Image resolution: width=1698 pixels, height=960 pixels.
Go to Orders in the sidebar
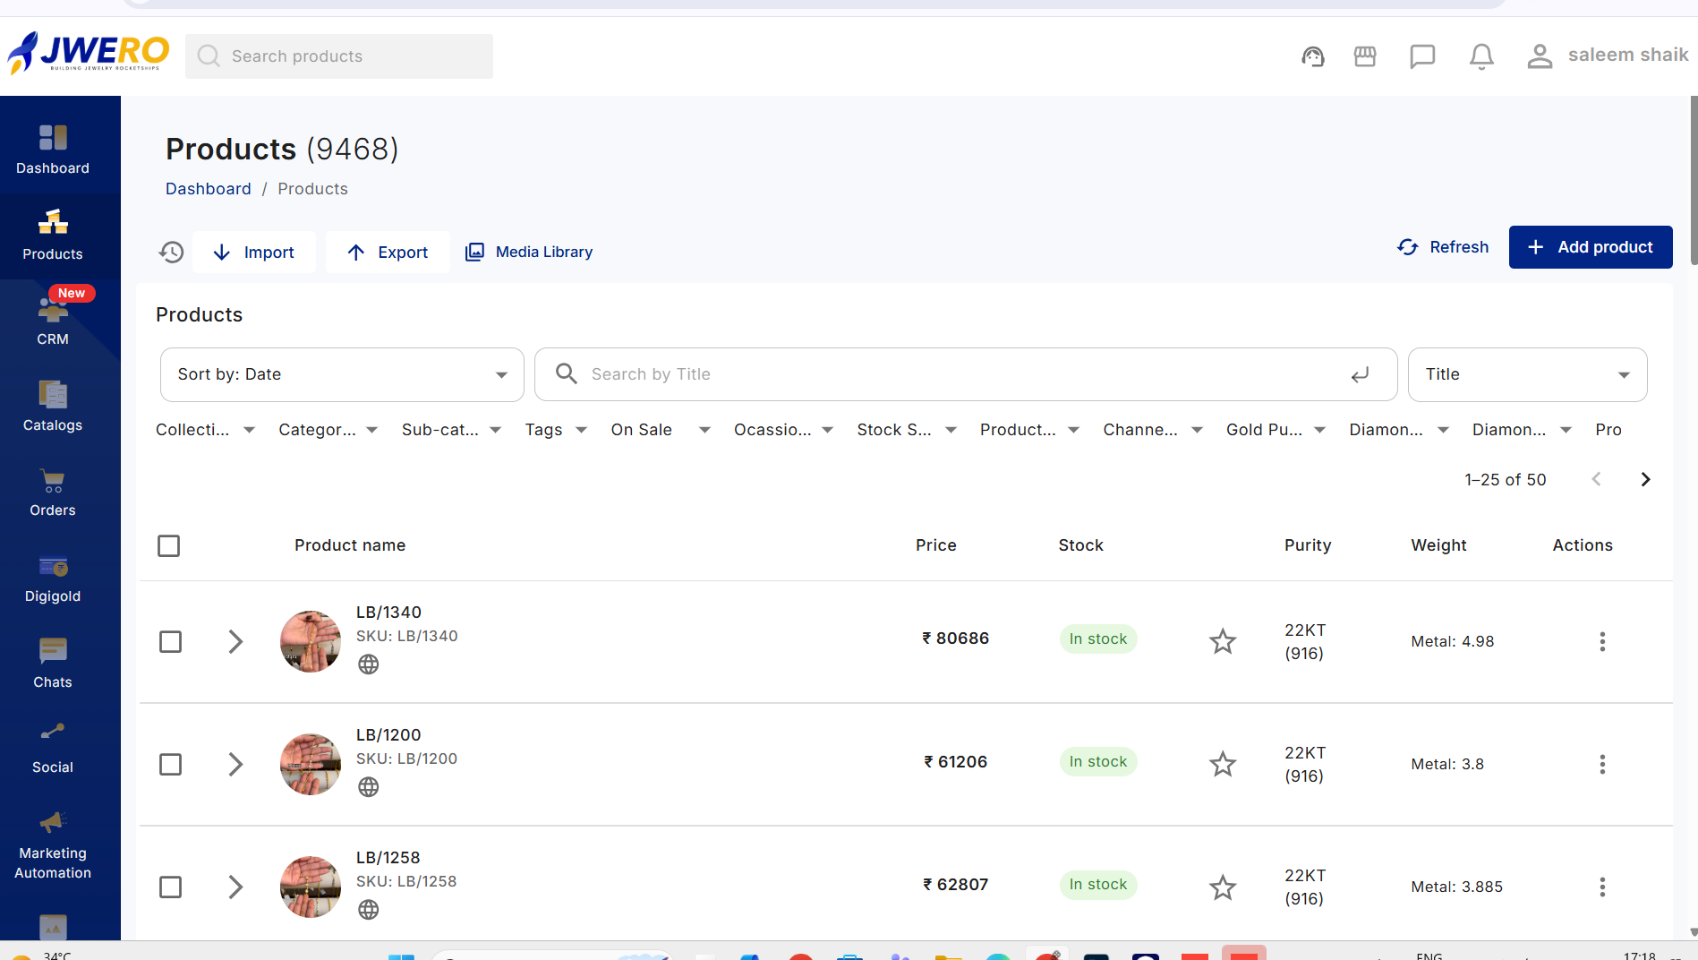53,493
